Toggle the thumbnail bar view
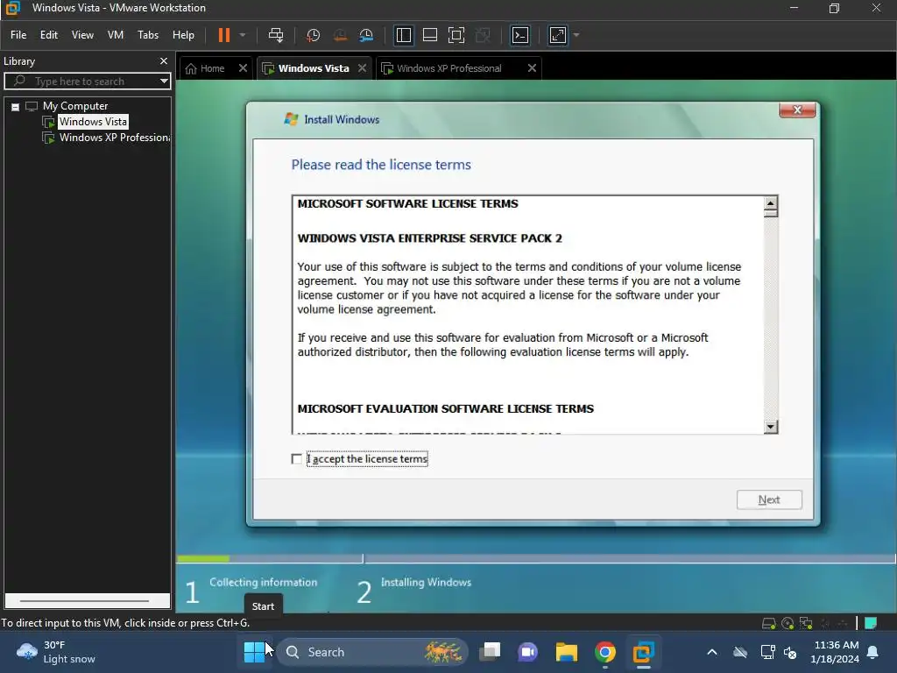Image resolution: width=897 pixels, height=673 pixels. 429,35
